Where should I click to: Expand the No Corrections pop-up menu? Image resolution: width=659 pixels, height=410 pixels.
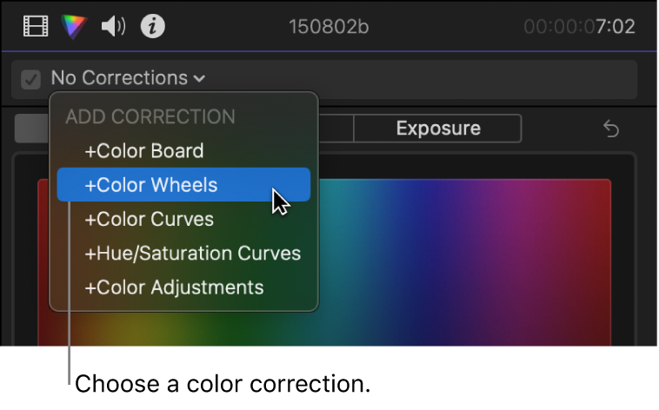[128, 78]
